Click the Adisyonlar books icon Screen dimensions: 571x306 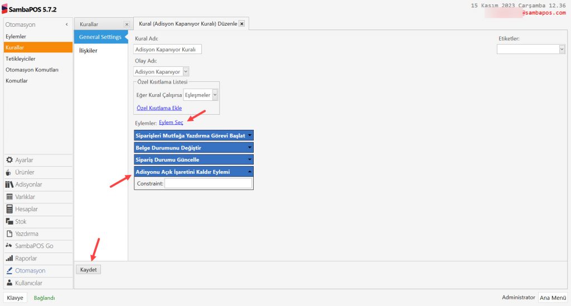[x=9, y=184]
